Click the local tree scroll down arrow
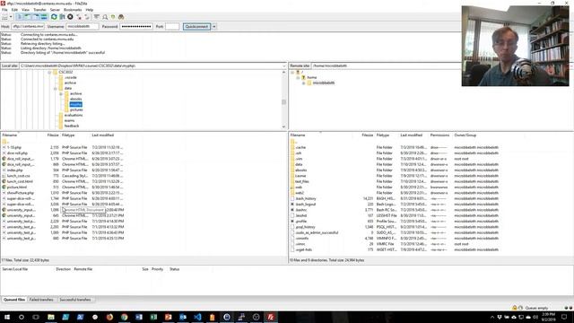The width and height of the screenshot is (574, 323). pos(283,127)
